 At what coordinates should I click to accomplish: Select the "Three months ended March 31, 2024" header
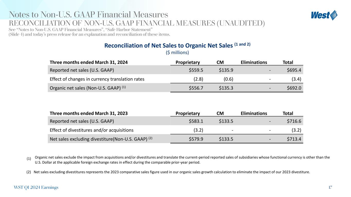pyautogui.click(x=88, y=62)
